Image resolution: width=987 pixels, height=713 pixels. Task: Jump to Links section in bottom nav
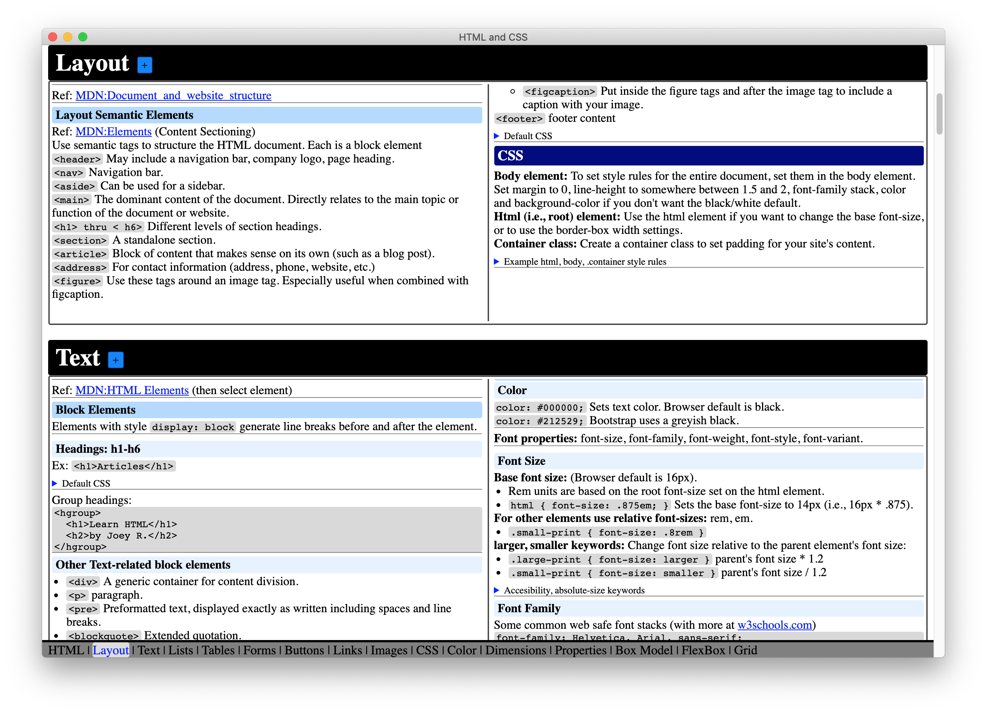(x=347, y=650)
